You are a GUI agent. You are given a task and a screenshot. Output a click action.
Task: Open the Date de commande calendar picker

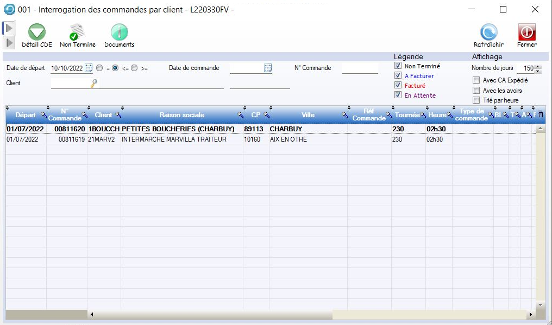coord(268,68)
